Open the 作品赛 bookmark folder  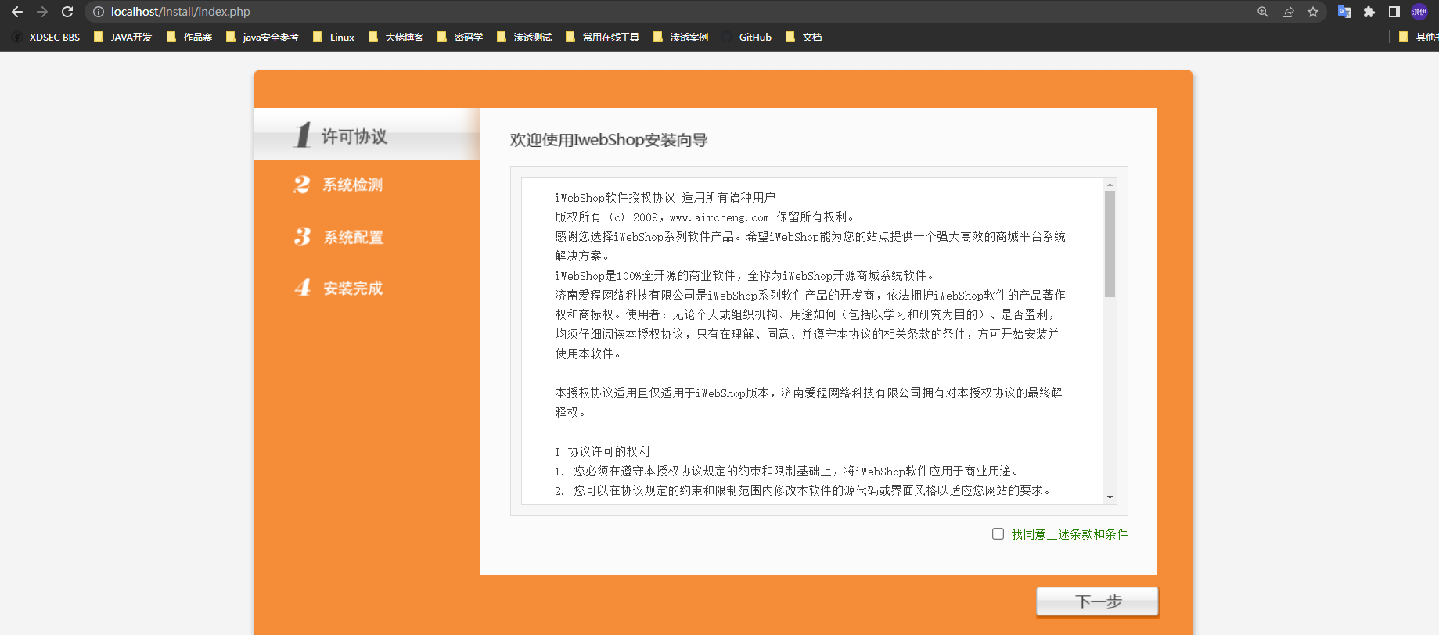click(x=189, y=37)
